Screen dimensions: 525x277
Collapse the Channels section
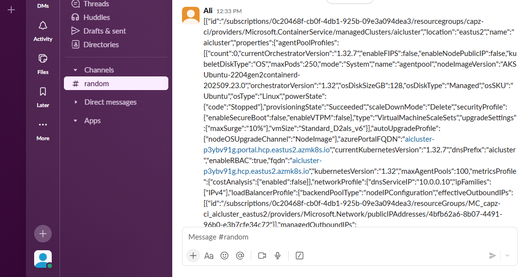tap(76, 70)
